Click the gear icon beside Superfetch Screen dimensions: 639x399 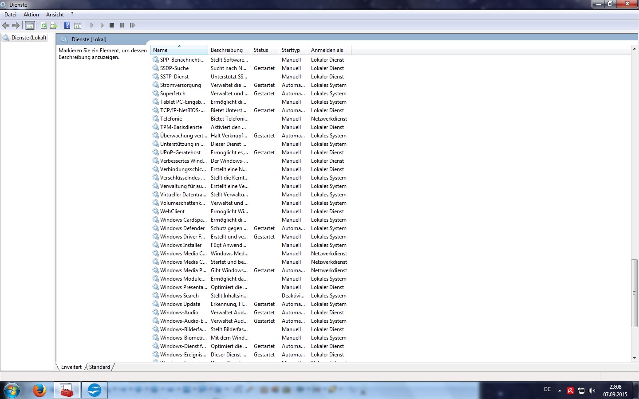tap(156, 93)
